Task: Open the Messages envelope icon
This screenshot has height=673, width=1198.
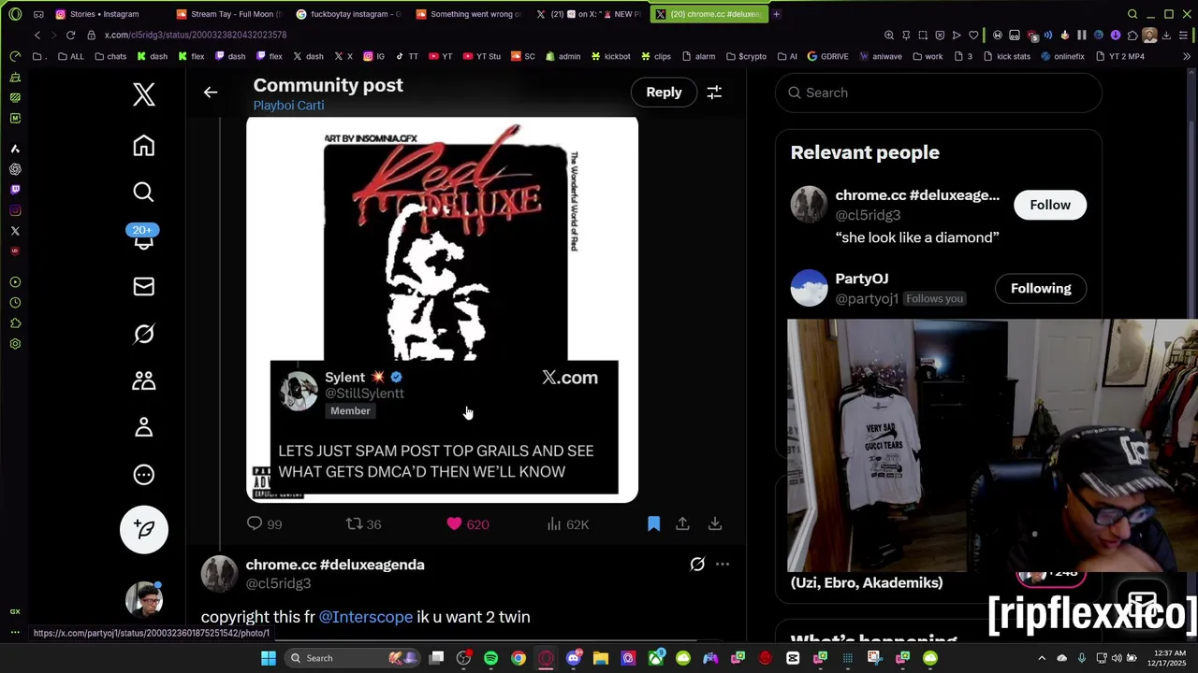Action: 143,287
